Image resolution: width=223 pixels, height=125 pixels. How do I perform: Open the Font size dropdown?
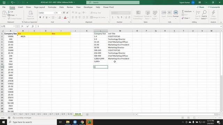(x=62, y=13)
